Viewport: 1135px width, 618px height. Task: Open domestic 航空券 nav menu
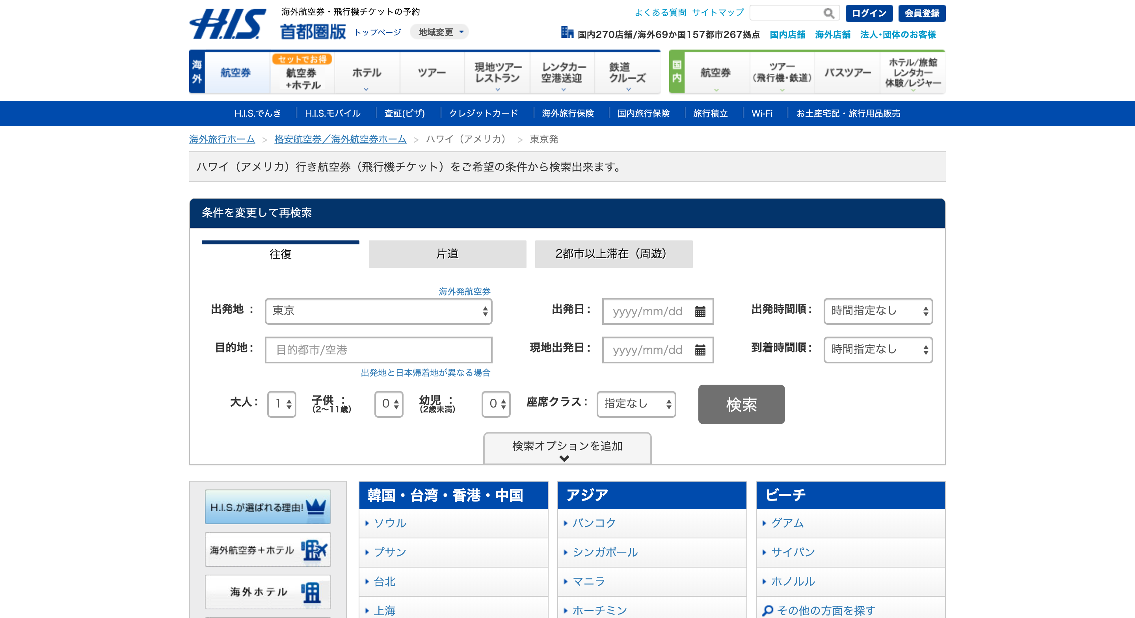tap(717, 73)
